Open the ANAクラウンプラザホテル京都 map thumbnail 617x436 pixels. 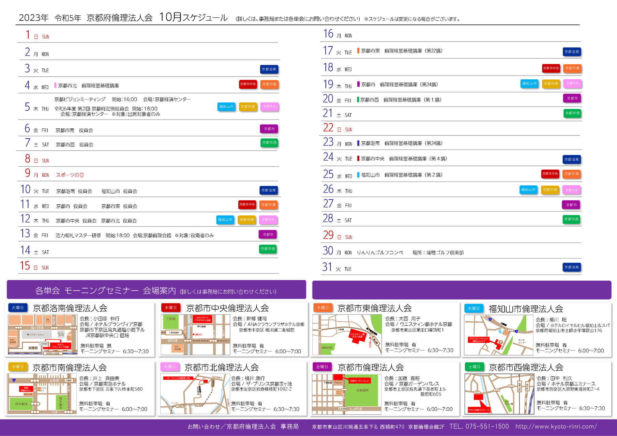point(195,335)
